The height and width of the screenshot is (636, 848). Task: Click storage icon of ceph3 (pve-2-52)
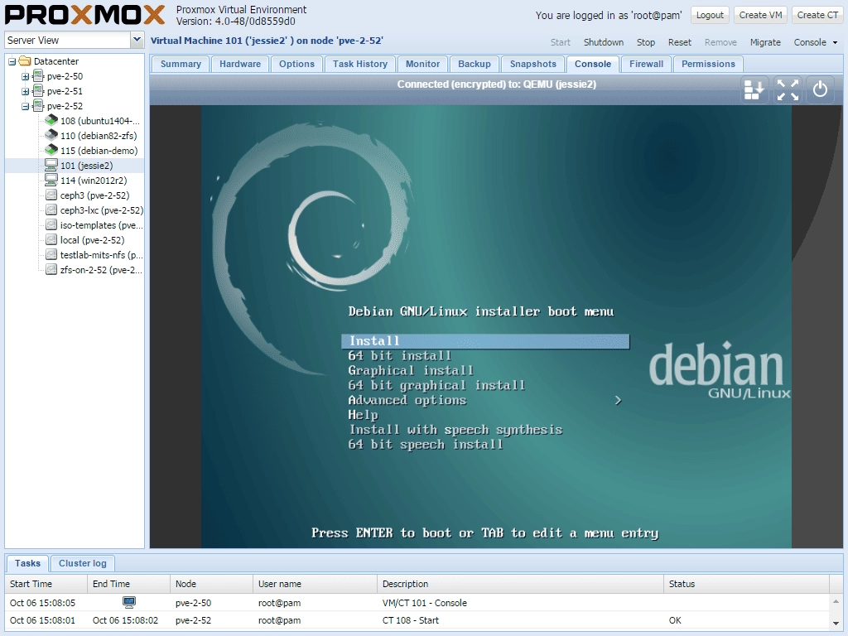[51, 195]
